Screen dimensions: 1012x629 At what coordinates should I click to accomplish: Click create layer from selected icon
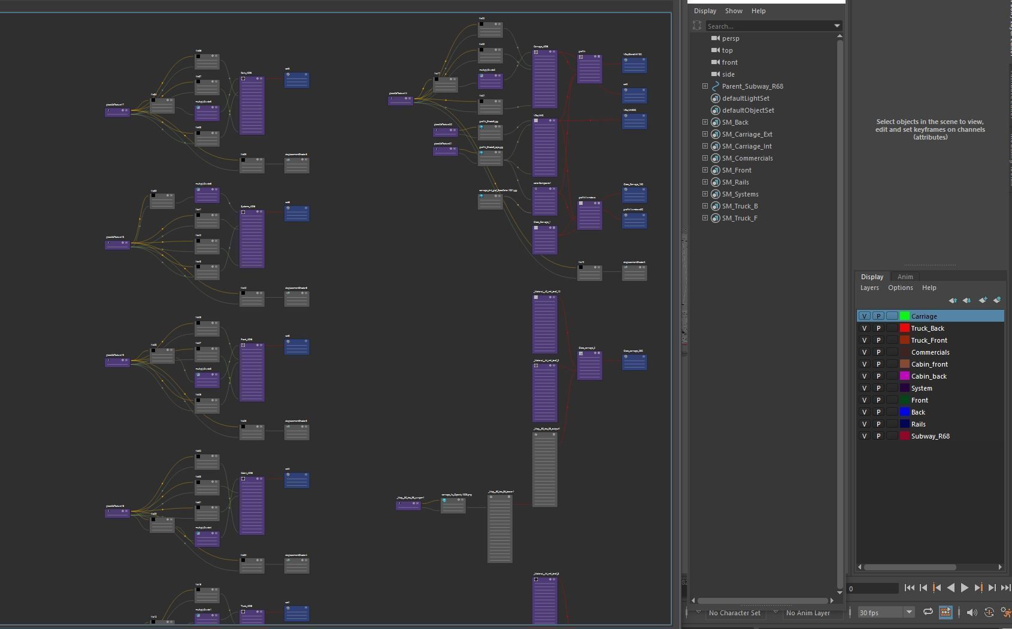996,300
